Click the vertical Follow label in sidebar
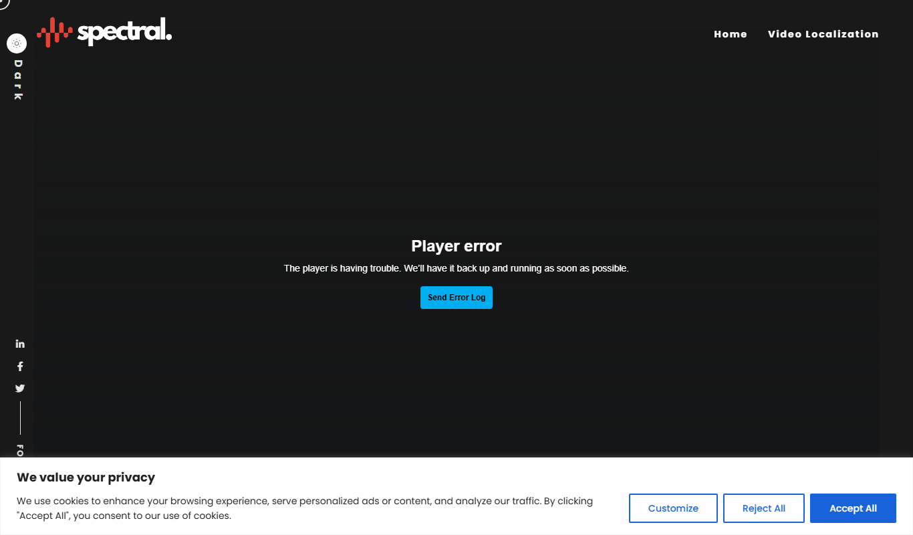 pos(20,451)
